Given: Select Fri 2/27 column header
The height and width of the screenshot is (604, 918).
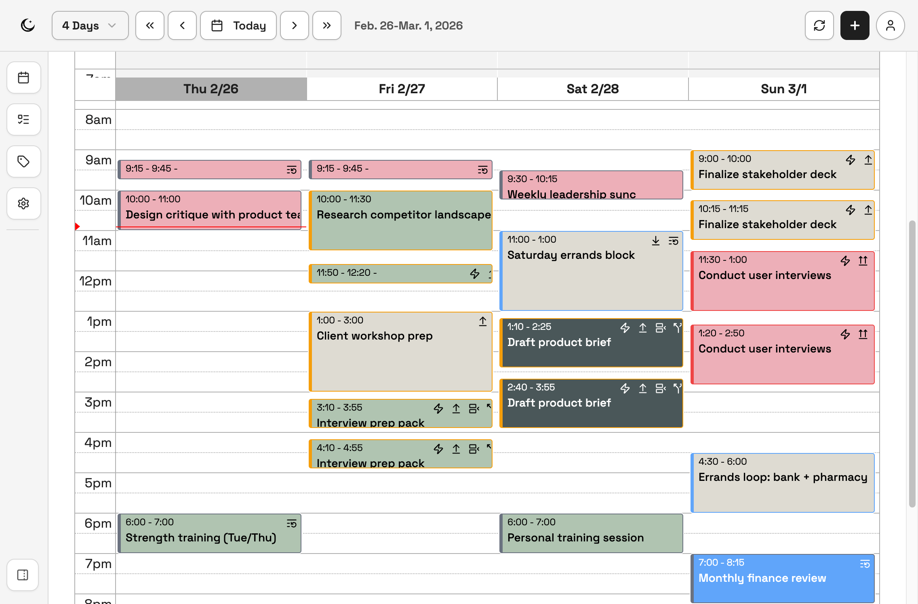Looking at the screenshot, I should [402, 89].
